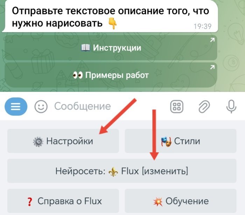The image size is (245, 215).
Task: Open Настройки keyboard button
Action: [x=63, y=141]
